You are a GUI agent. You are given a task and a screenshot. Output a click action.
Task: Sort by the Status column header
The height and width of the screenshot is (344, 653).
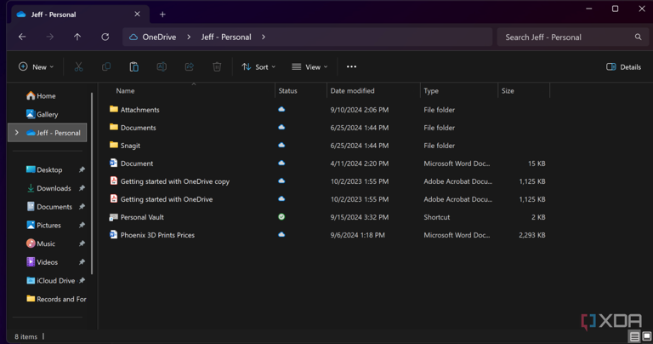coord(287,90)
